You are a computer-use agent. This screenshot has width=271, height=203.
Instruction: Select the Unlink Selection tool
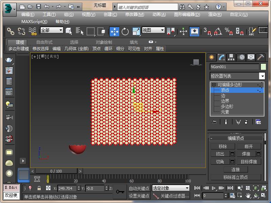click(21, 31)
